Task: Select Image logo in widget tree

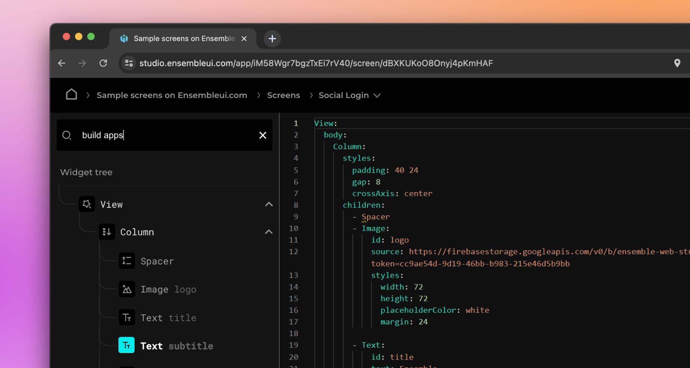Action: click(168, 289)
